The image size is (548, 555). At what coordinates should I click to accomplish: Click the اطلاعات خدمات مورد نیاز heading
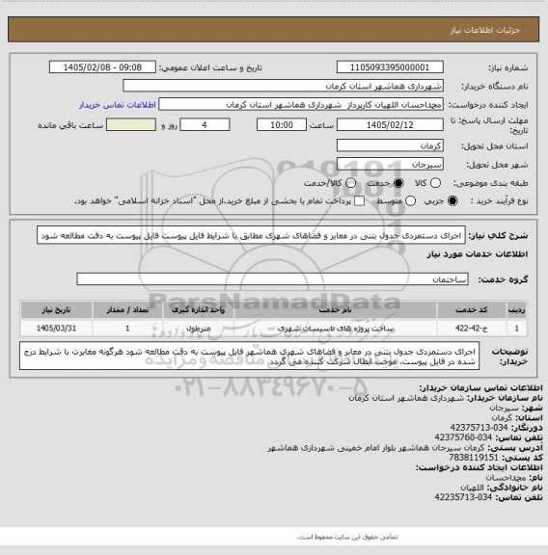pos(478,254)
